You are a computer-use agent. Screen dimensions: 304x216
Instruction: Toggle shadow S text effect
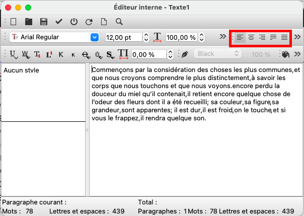[x=110, y=55]
